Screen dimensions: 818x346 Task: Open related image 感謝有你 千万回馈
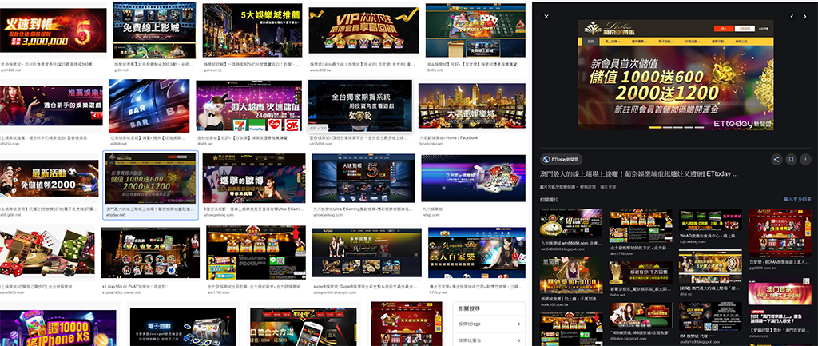click(x=641, y=273)
